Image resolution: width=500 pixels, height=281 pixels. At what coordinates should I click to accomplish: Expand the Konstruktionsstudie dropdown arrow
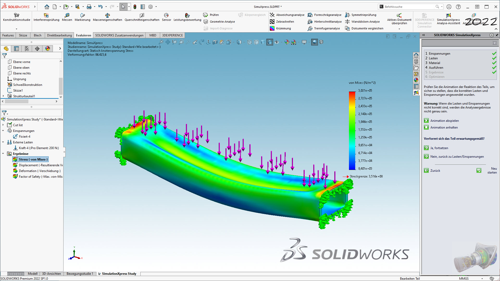tap(17, 29)
